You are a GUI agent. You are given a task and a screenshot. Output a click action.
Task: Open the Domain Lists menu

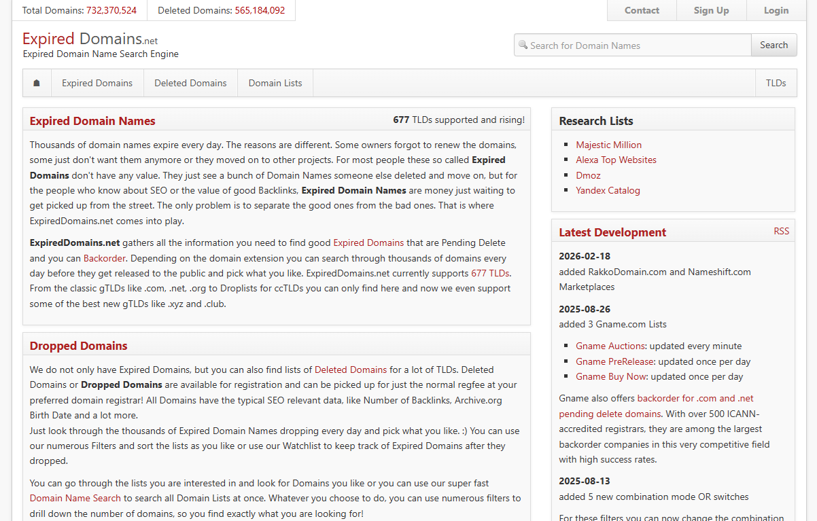(275, 83)
